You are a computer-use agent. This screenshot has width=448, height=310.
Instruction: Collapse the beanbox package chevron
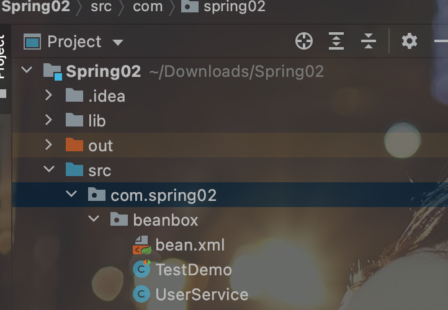click(94, 219)
